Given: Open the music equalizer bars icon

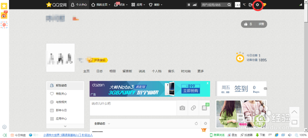Looking at the screenshot, I should 195,5.
